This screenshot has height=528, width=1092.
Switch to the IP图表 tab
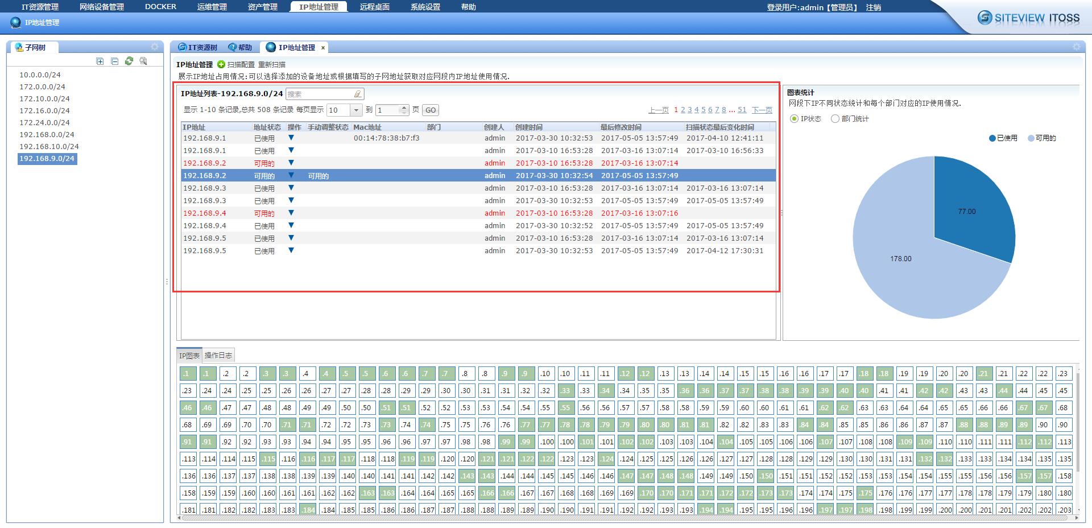(x=189, y=356)
